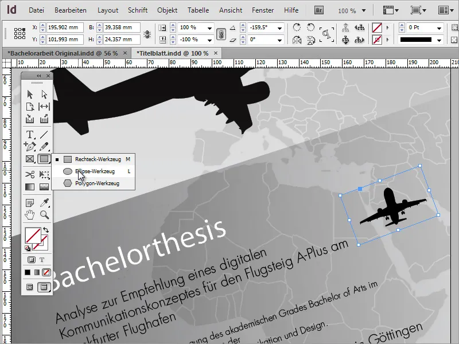Click the reference point locator grid

(20, 33)
